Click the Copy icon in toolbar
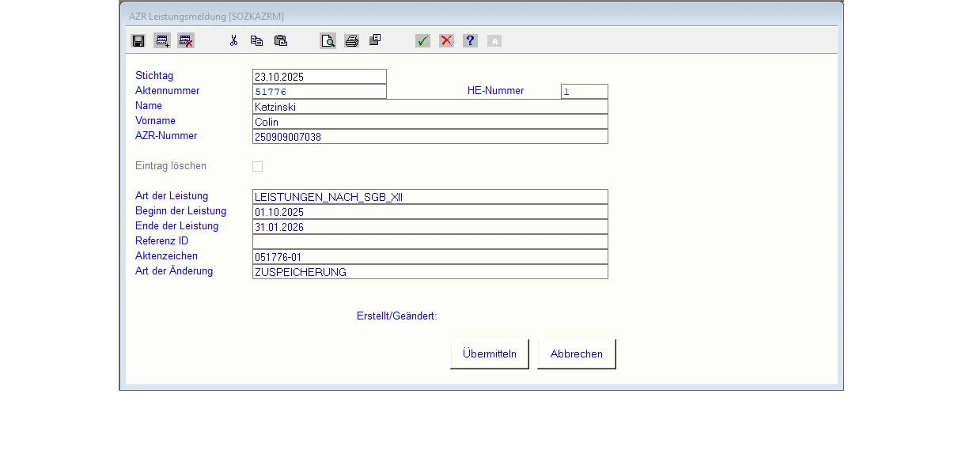The height and width of the screenshot is (450, 962). (257, 40)
